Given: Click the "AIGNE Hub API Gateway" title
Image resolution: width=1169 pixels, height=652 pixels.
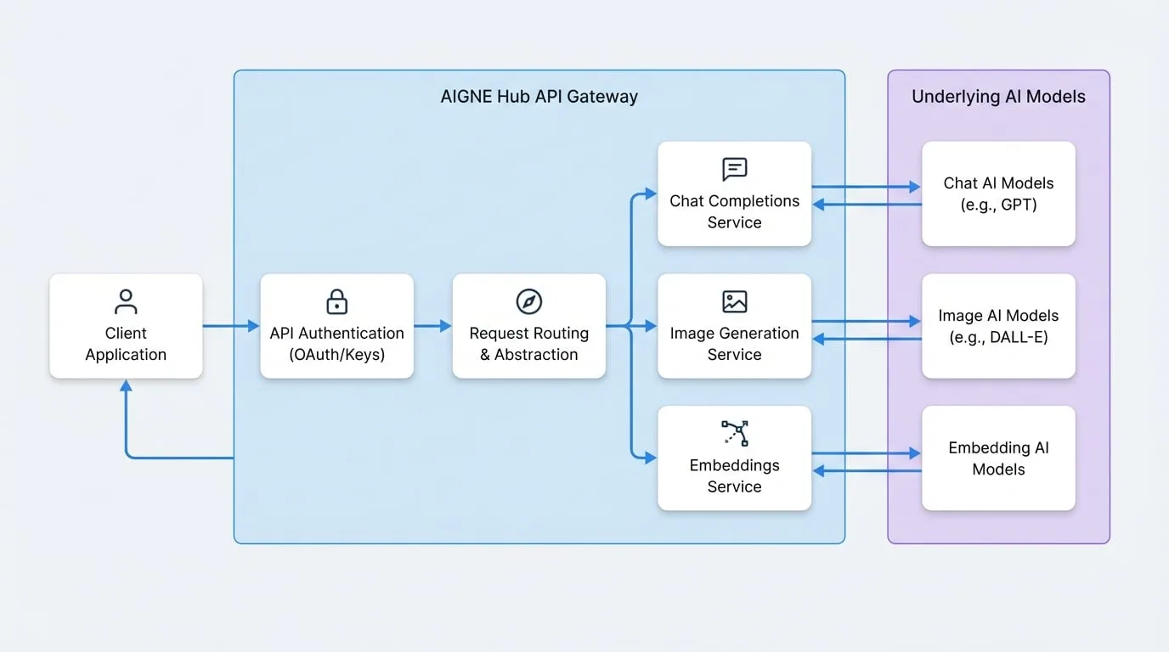Looking at the screenshot, I should pyautogui.click(x=539, y=96).
